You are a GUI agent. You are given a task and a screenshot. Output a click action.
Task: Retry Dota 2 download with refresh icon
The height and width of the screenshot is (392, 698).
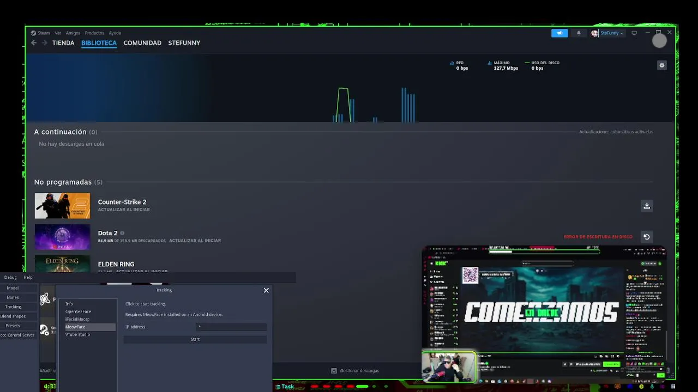[x=647, y=237]
